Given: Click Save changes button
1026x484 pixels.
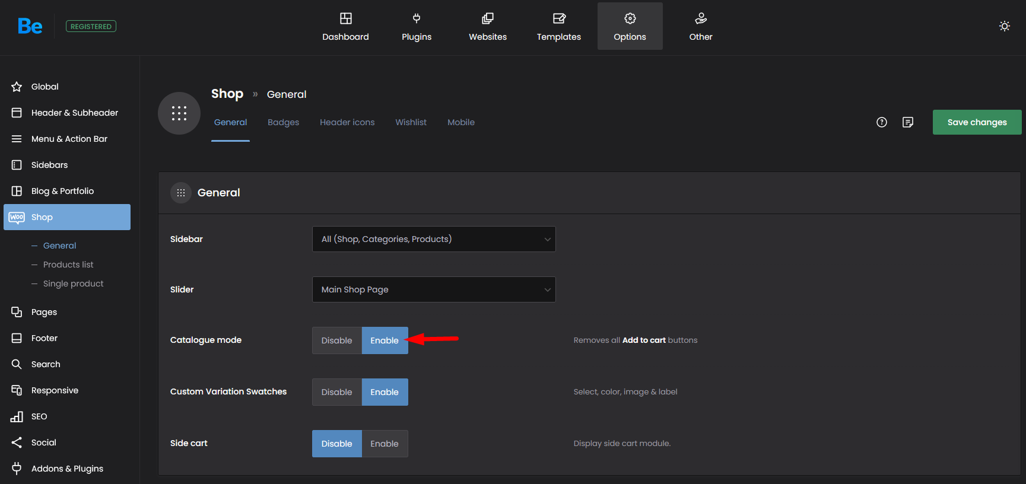Looking at the screenshot, I should (x=977, y=122).
